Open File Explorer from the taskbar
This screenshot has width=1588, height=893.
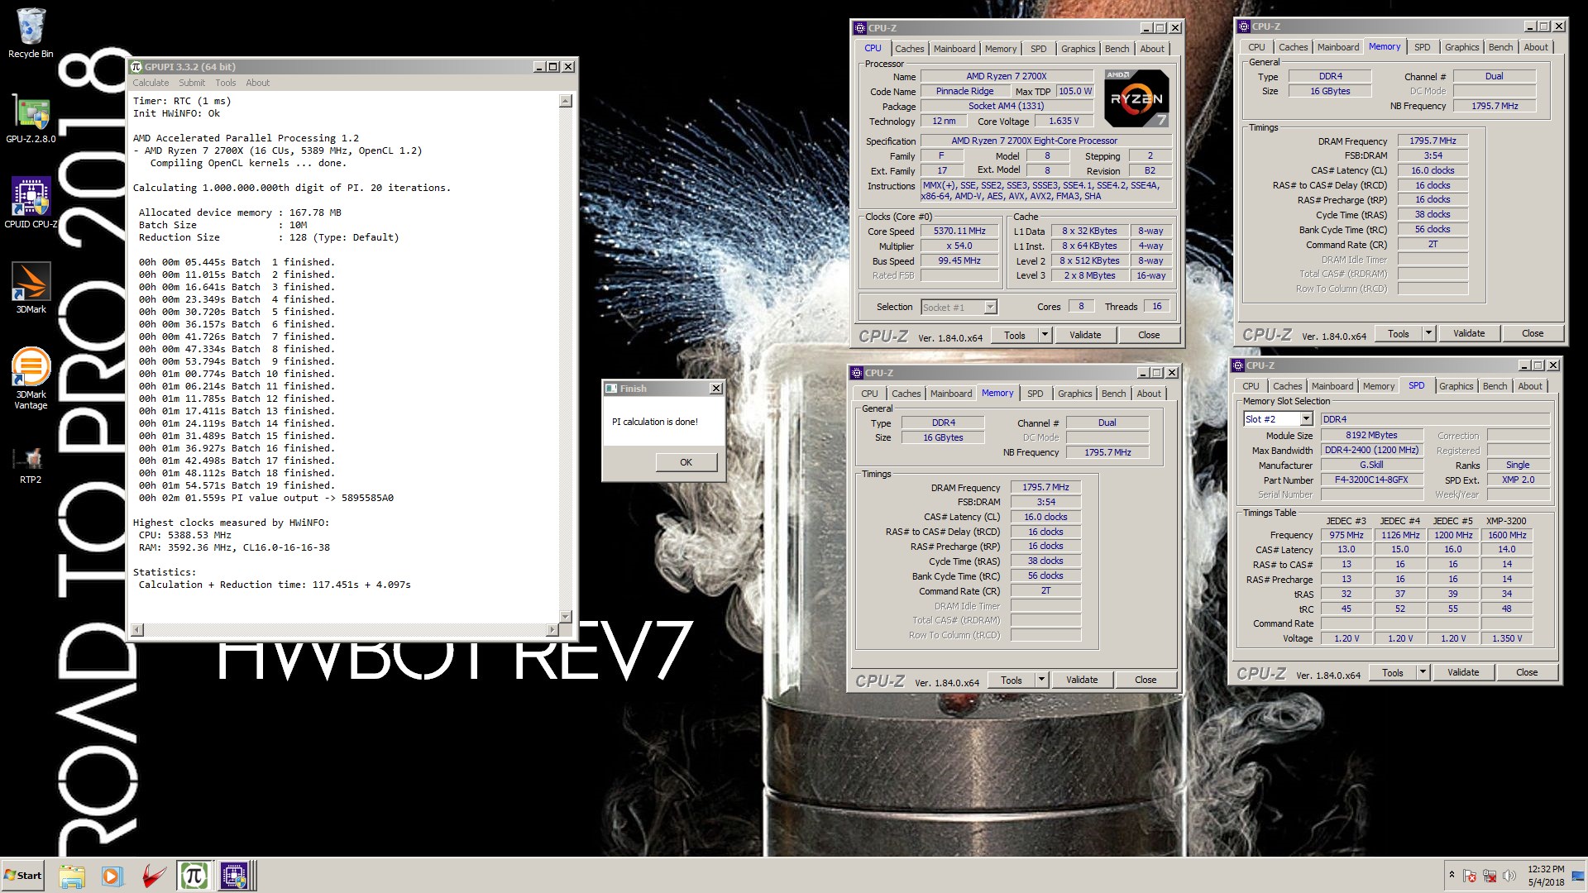(72, 876)
